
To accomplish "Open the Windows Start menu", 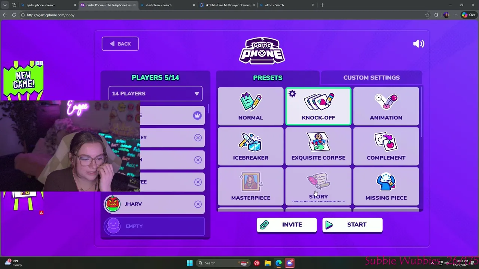I will (x=189, y=263).
